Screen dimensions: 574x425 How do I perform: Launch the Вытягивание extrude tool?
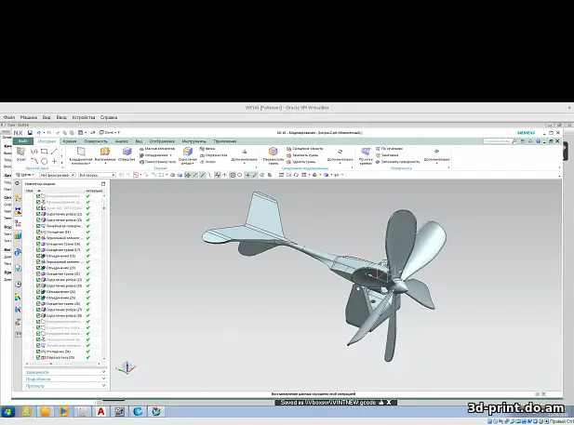click(x=105, y=153)
